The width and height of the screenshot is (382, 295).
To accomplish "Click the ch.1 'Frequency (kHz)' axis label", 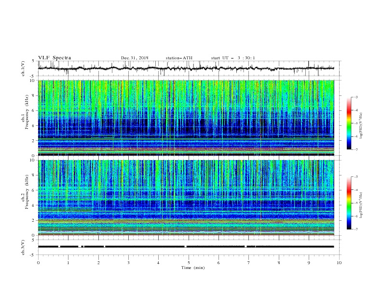I will pyautogui.click(x=27, y=112).
